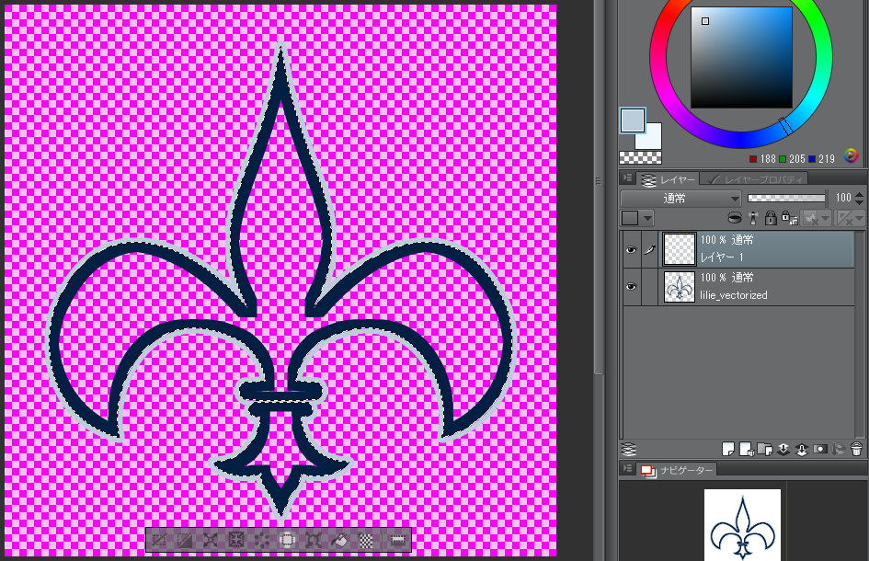Select the ナビゲーター tab

(677, 470)
